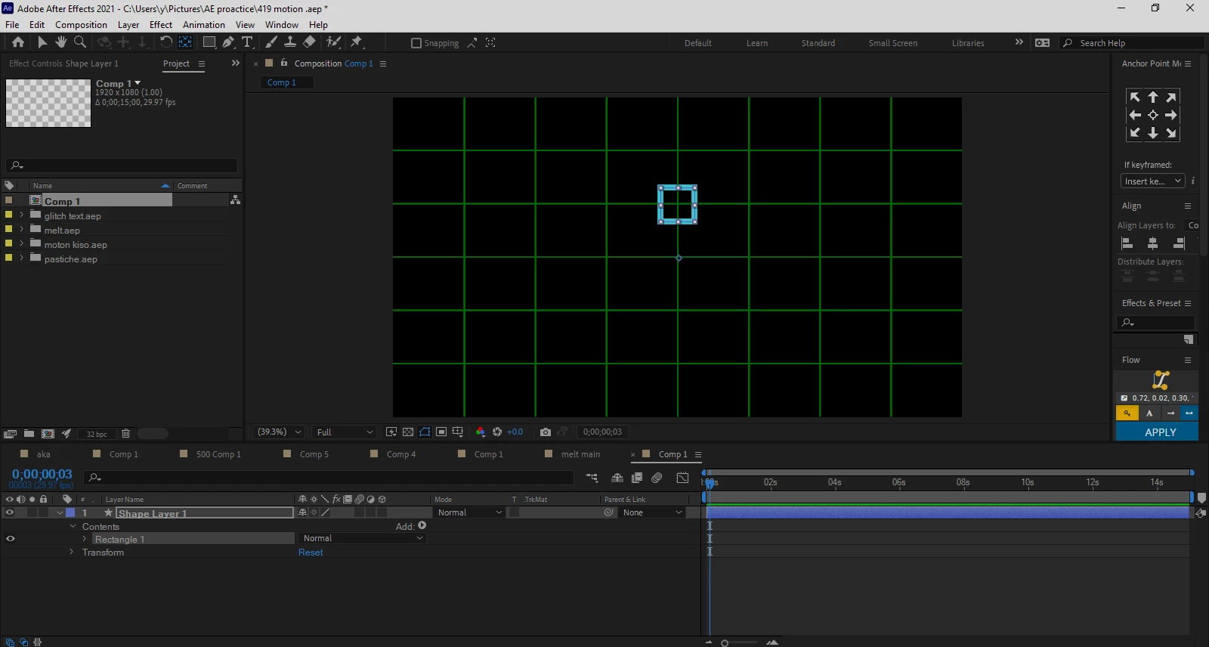Collapse the Contents group
1209x647 pixels.
click(x=73, y=526)
